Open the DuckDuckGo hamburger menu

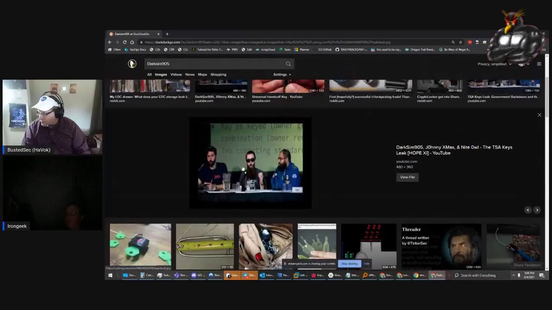pos(539,64)
